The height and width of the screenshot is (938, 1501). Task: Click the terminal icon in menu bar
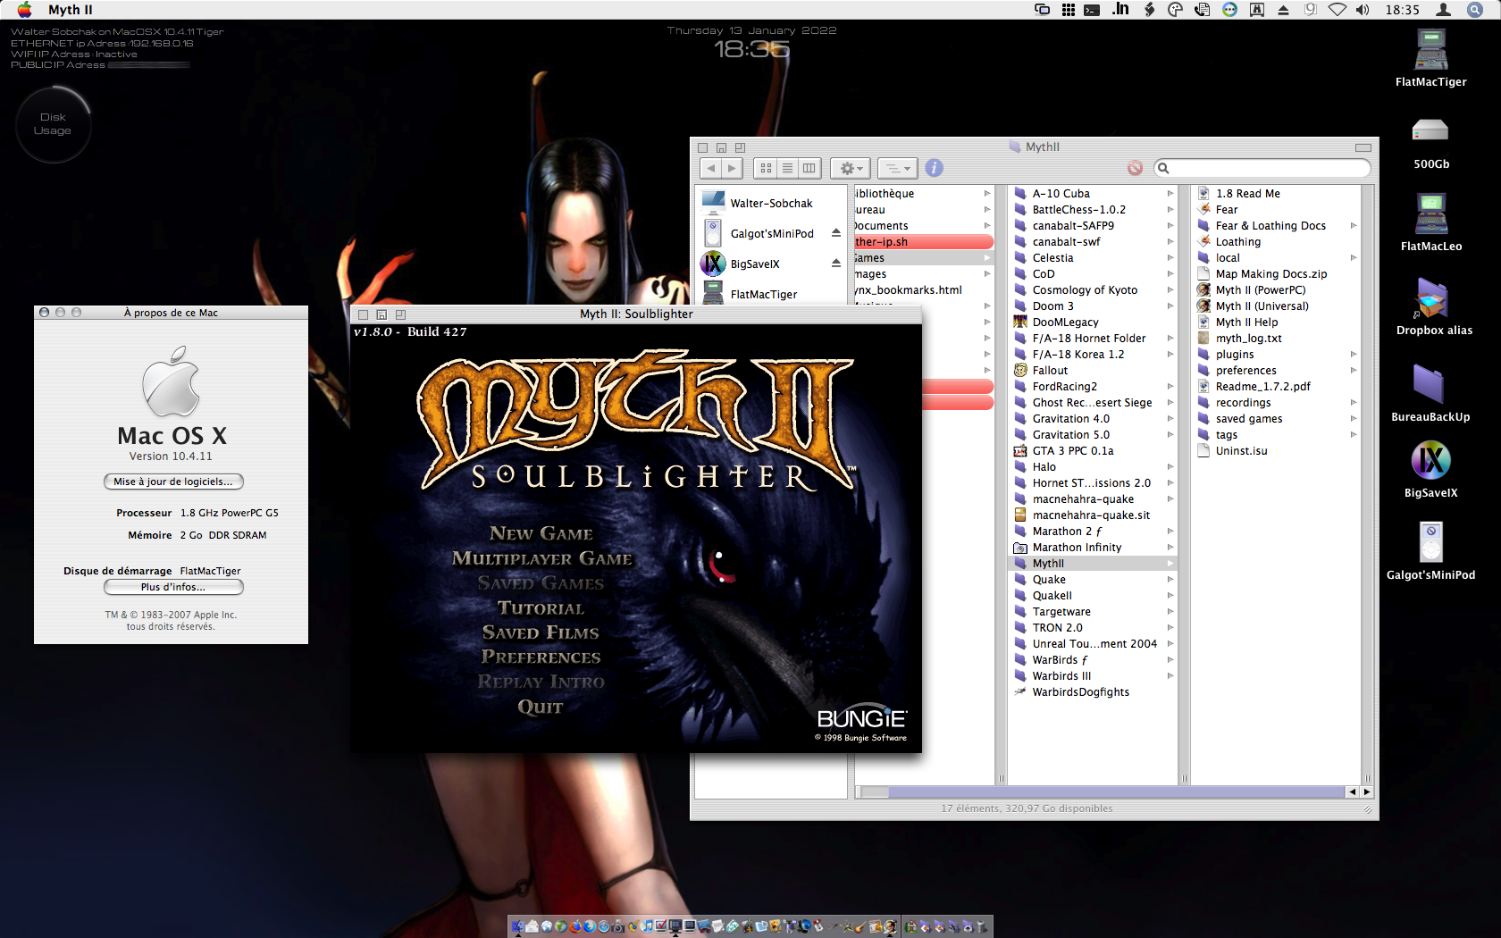coord(1092,10)
